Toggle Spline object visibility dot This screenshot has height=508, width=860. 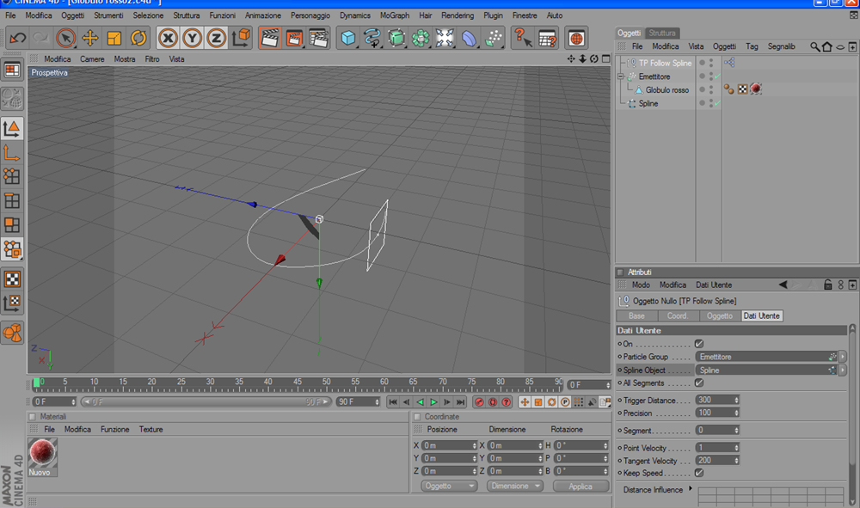[x=702, y=102]
